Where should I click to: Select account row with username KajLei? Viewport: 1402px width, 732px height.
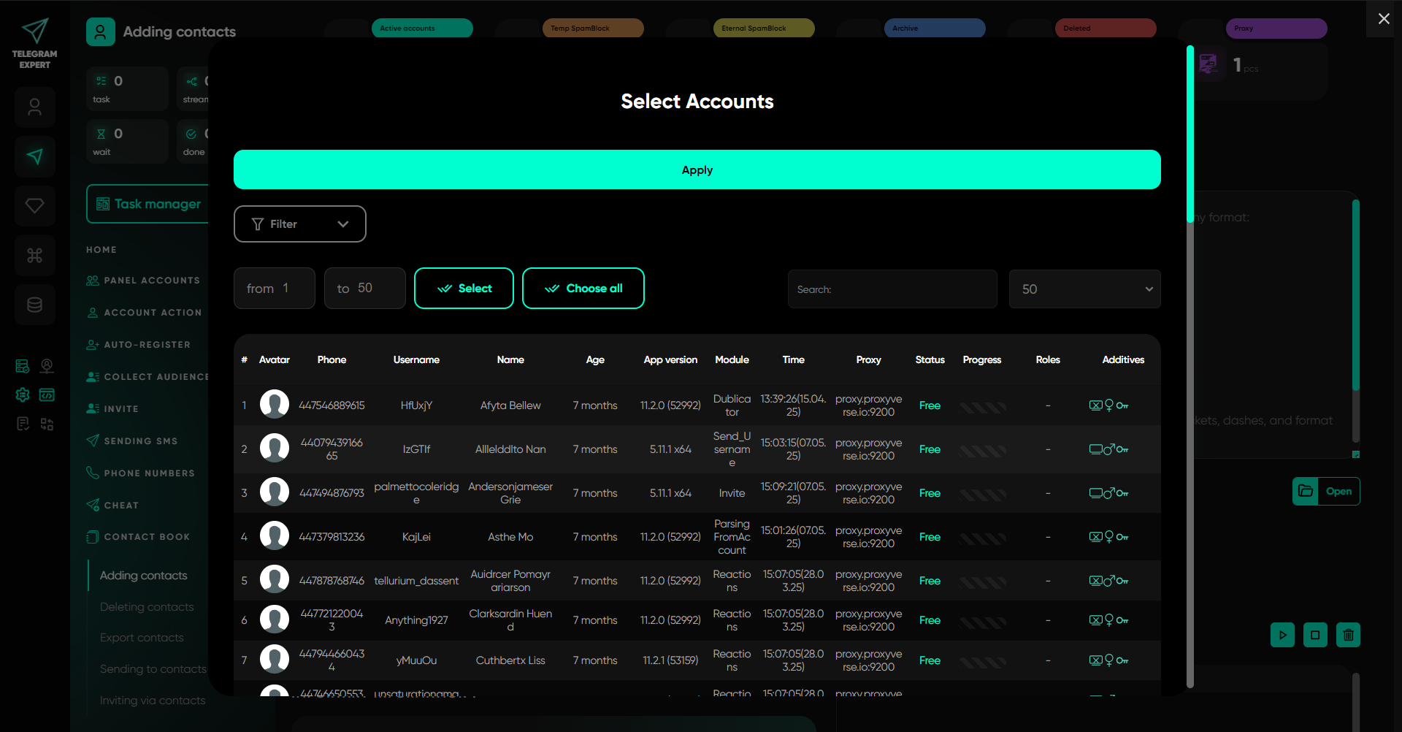pyautogui.click(x=416, y=537)
